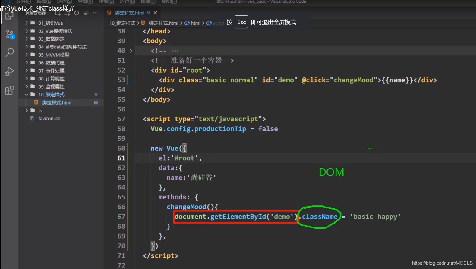The image size is (476, 269).
Task: Click the script type tag on line 57
Action: pyautogui.click(x=204, y=119)
